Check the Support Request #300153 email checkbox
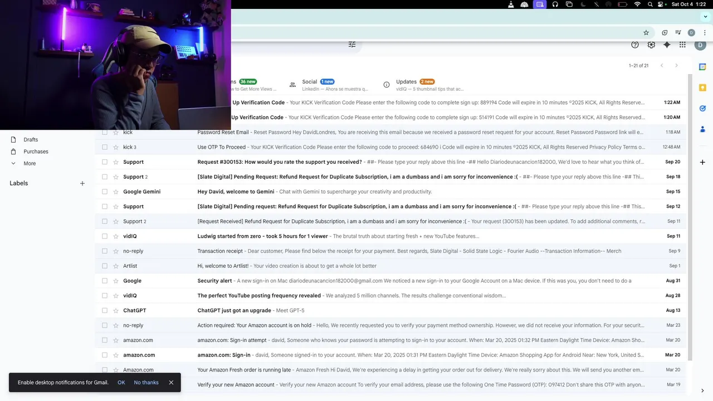The width and height of the screenshot is (713, 401). (x=105, y=162)
